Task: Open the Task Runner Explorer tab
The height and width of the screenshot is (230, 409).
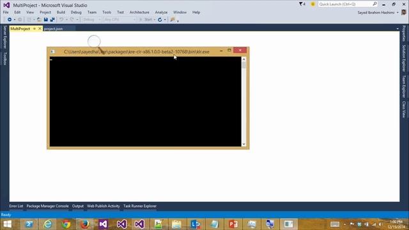Action: pyautogui.click(x=140, y=206)
